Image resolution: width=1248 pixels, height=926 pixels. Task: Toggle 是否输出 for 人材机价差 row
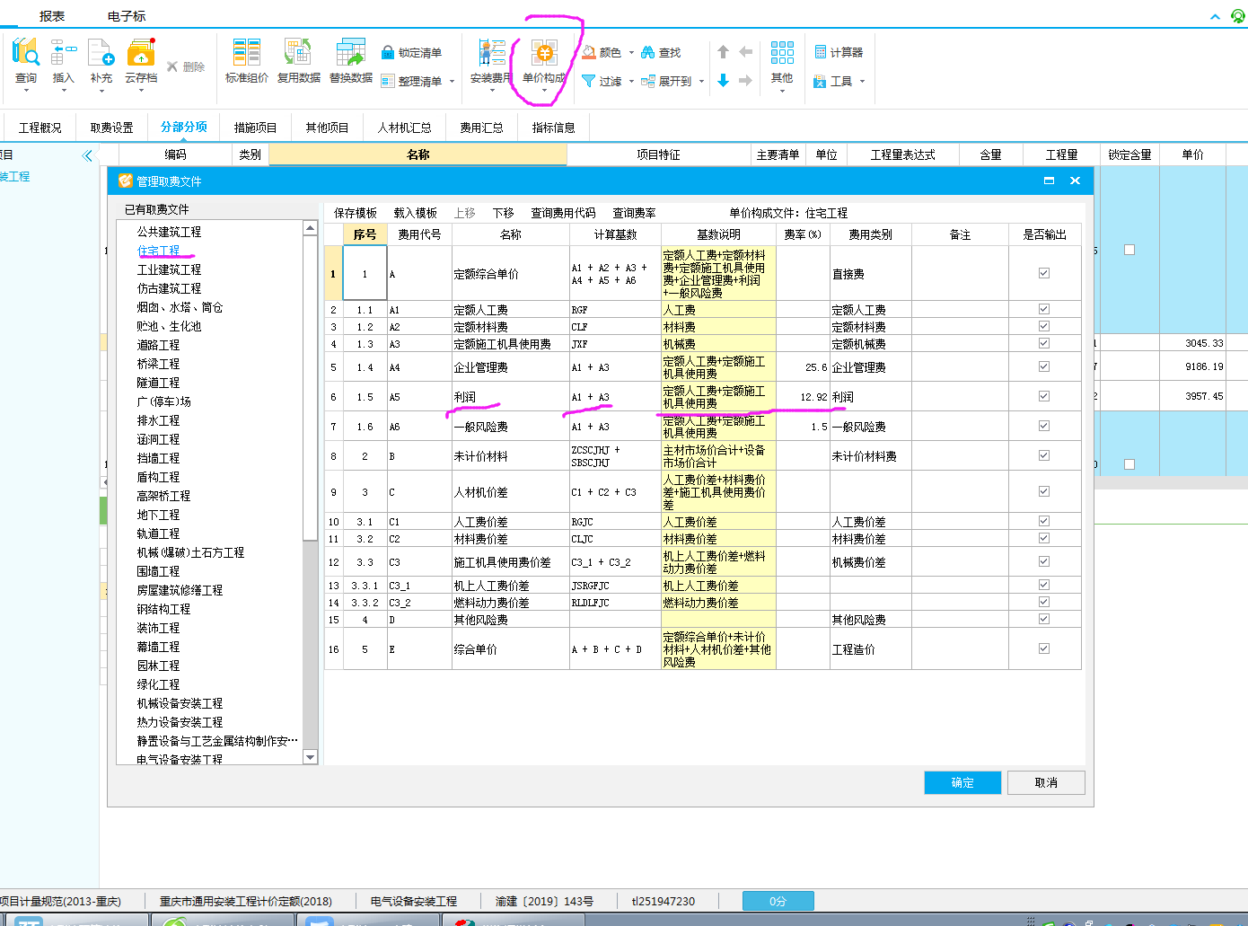tap(1044, 491)
